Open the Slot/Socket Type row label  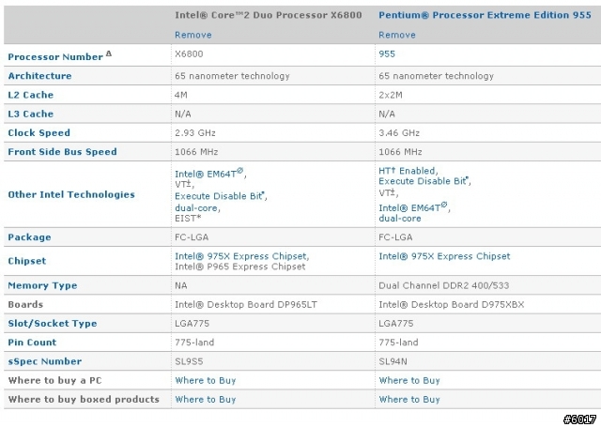tap(53, 324)
